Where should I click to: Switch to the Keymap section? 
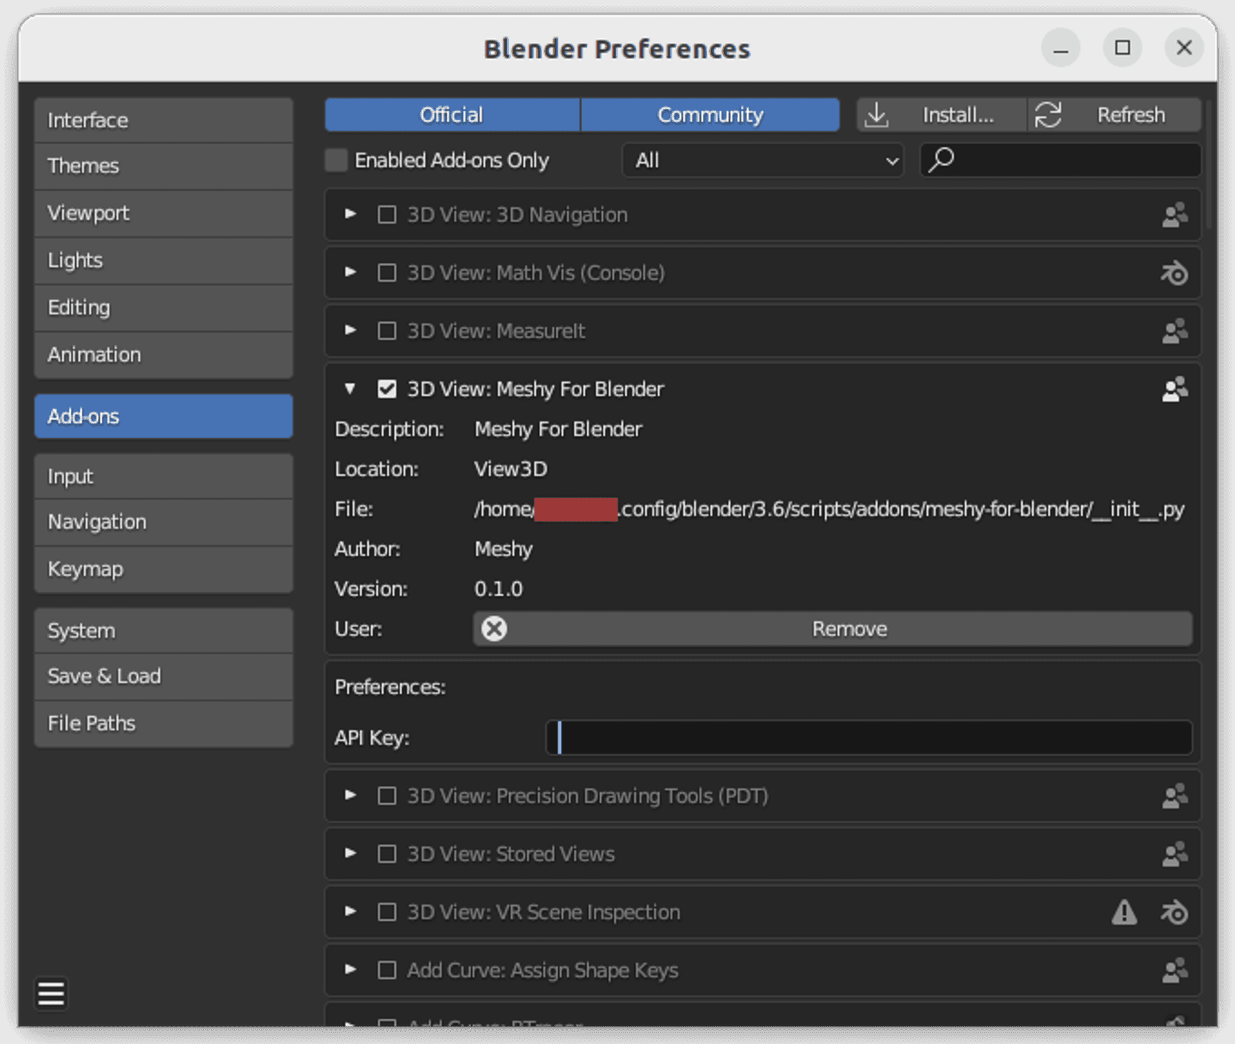163,569
